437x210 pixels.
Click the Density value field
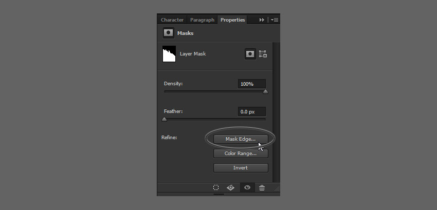coord(252,84)
